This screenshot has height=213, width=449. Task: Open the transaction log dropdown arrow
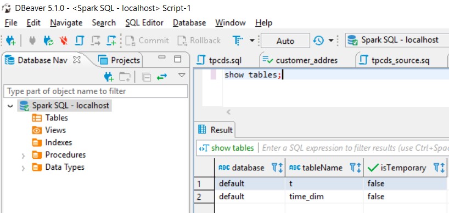331,41
